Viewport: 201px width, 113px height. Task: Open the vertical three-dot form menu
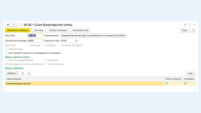point(190,24)
